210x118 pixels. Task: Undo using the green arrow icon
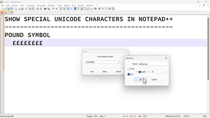click(x=37, y=9)
